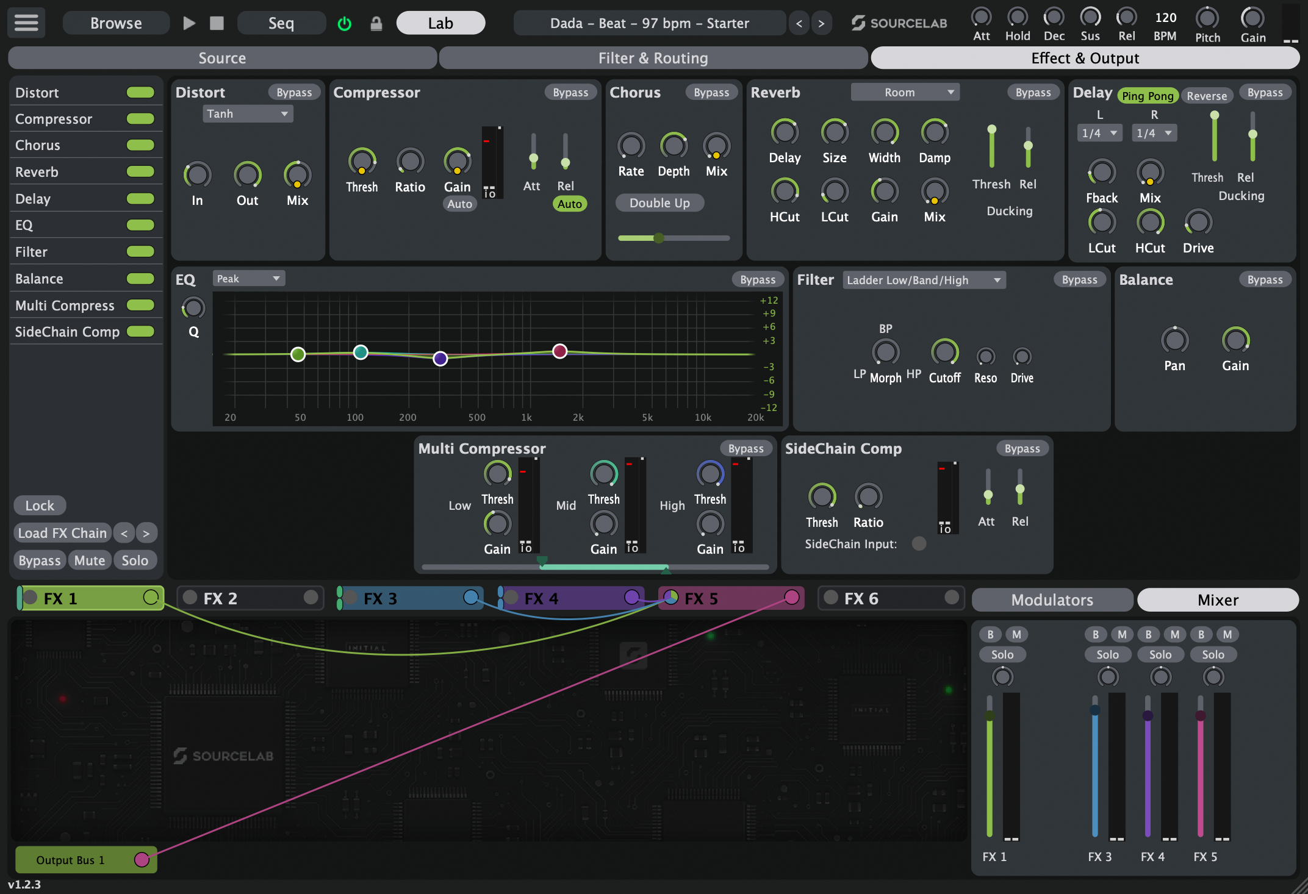Screen dimensions: 1308x894
Task: Click the EQ Q knob
Action: 193,308
